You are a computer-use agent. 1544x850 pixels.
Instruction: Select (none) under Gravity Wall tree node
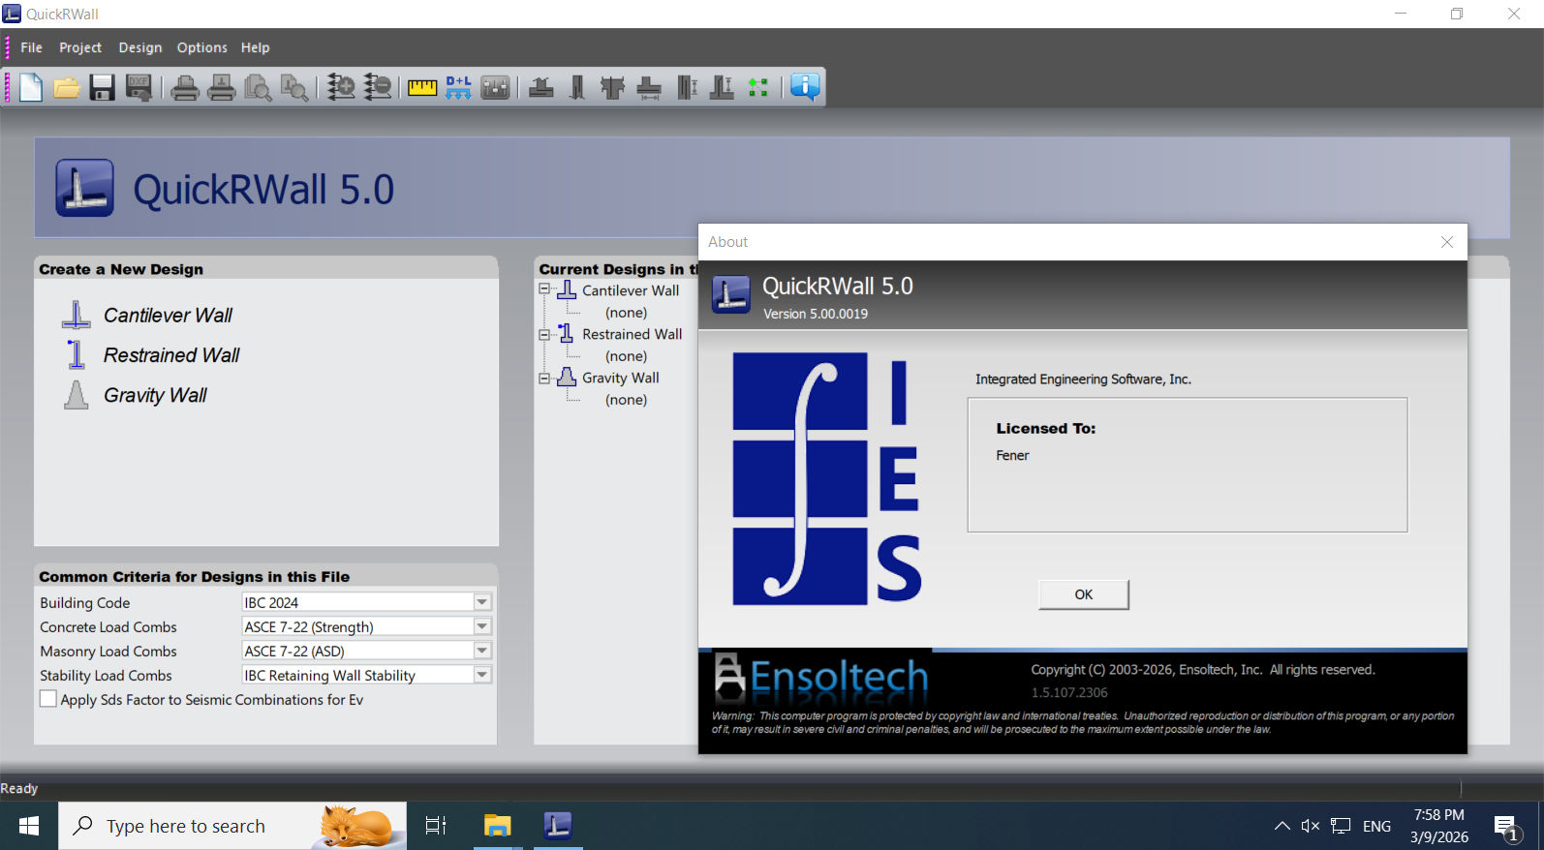[626, 400]
